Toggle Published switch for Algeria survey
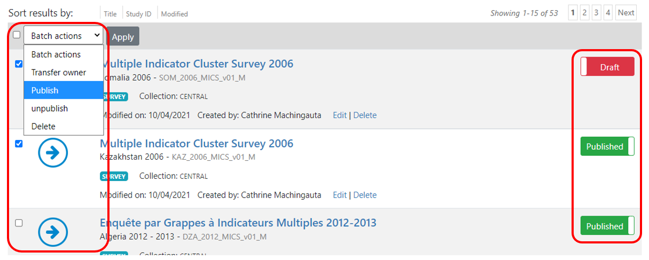The width and height of the screenshot is (649, 260). click(607, 226)
